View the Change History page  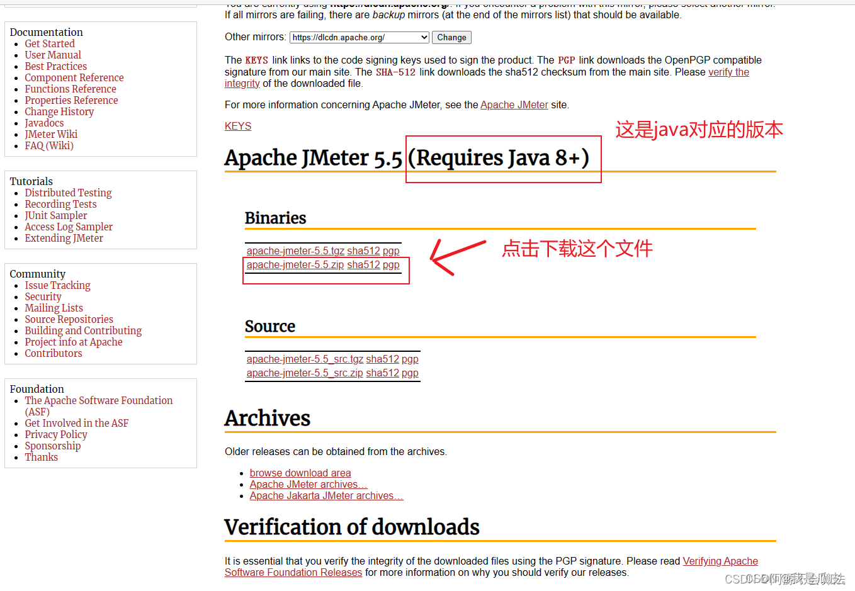pos(59,111)
